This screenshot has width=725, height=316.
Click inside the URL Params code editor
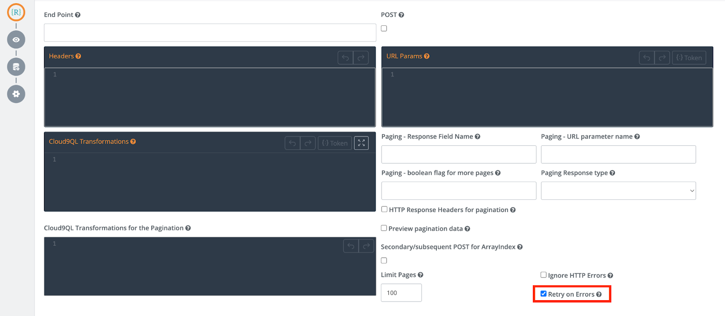click(547, 97)
